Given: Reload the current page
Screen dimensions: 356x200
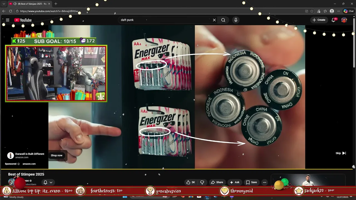Looking at the screenshot, I should [11, 11].
